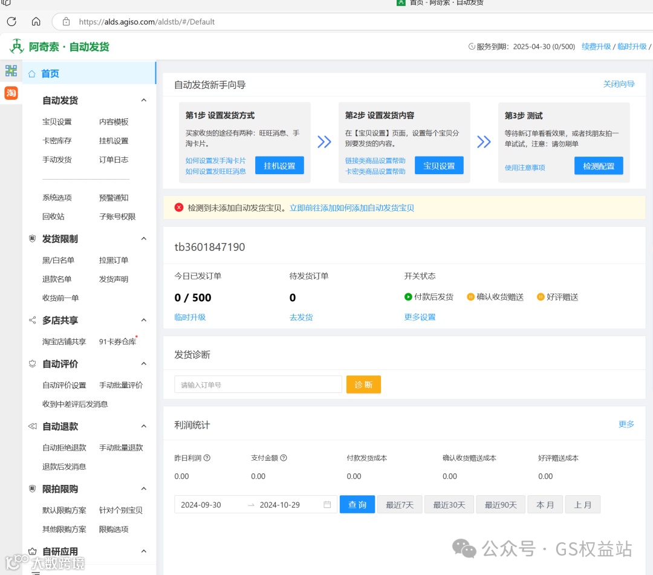Screen dimensions: 653x575
Task: Click double-arrow between step 1 and 2
Action: click(x=325, y=142)
